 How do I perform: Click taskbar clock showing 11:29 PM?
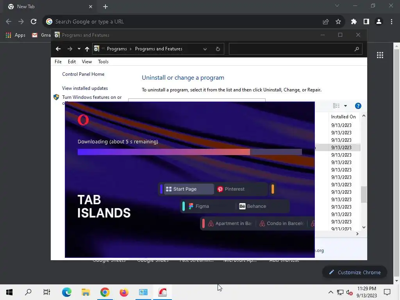click(x=366, y=292)
